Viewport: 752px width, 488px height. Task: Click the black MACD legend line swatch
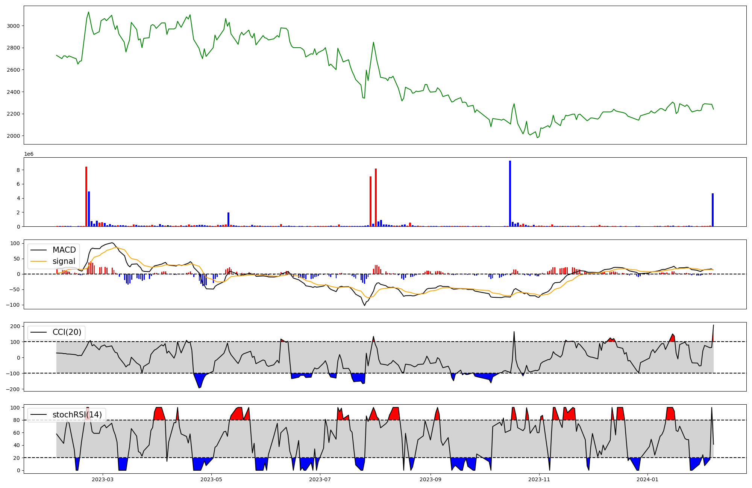pyautogui.click(x=38, y=250)
